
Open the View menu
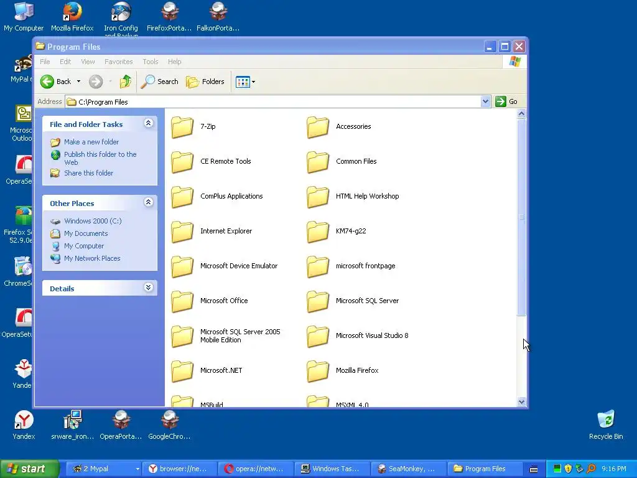click(x=88, y=62)
